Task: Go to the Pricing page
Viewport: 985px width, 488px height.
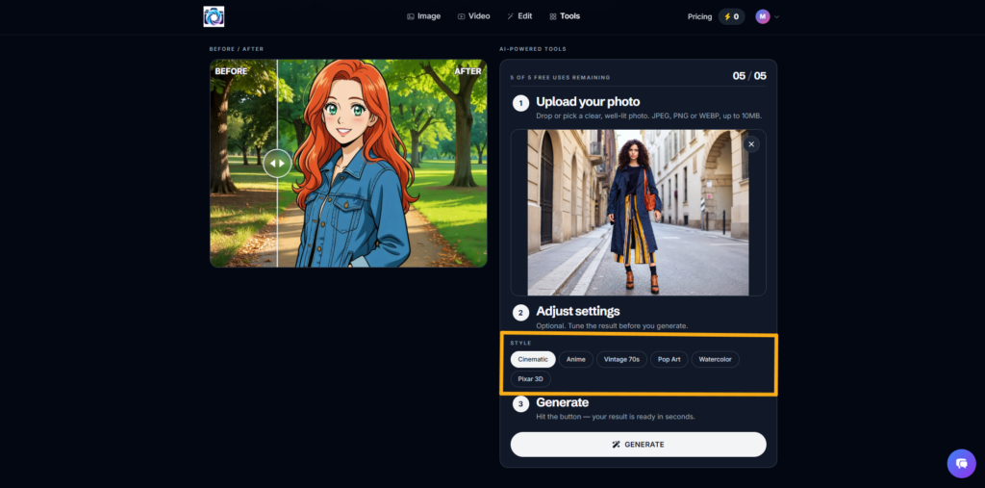Action: click(x=700, y=17)
